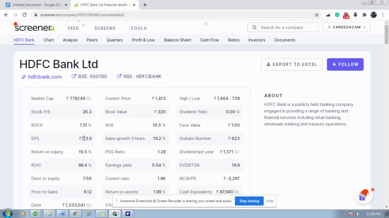
Task: Jump to the Quarters section
Action: 115,40
